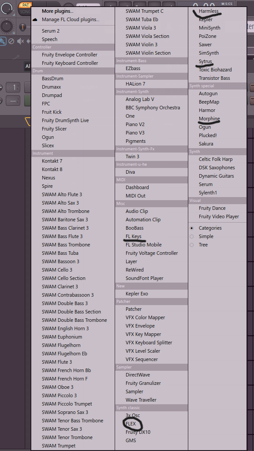Choose Morphine synth
The width and height of the screenshot is (254, 451).
coord(209,119)
